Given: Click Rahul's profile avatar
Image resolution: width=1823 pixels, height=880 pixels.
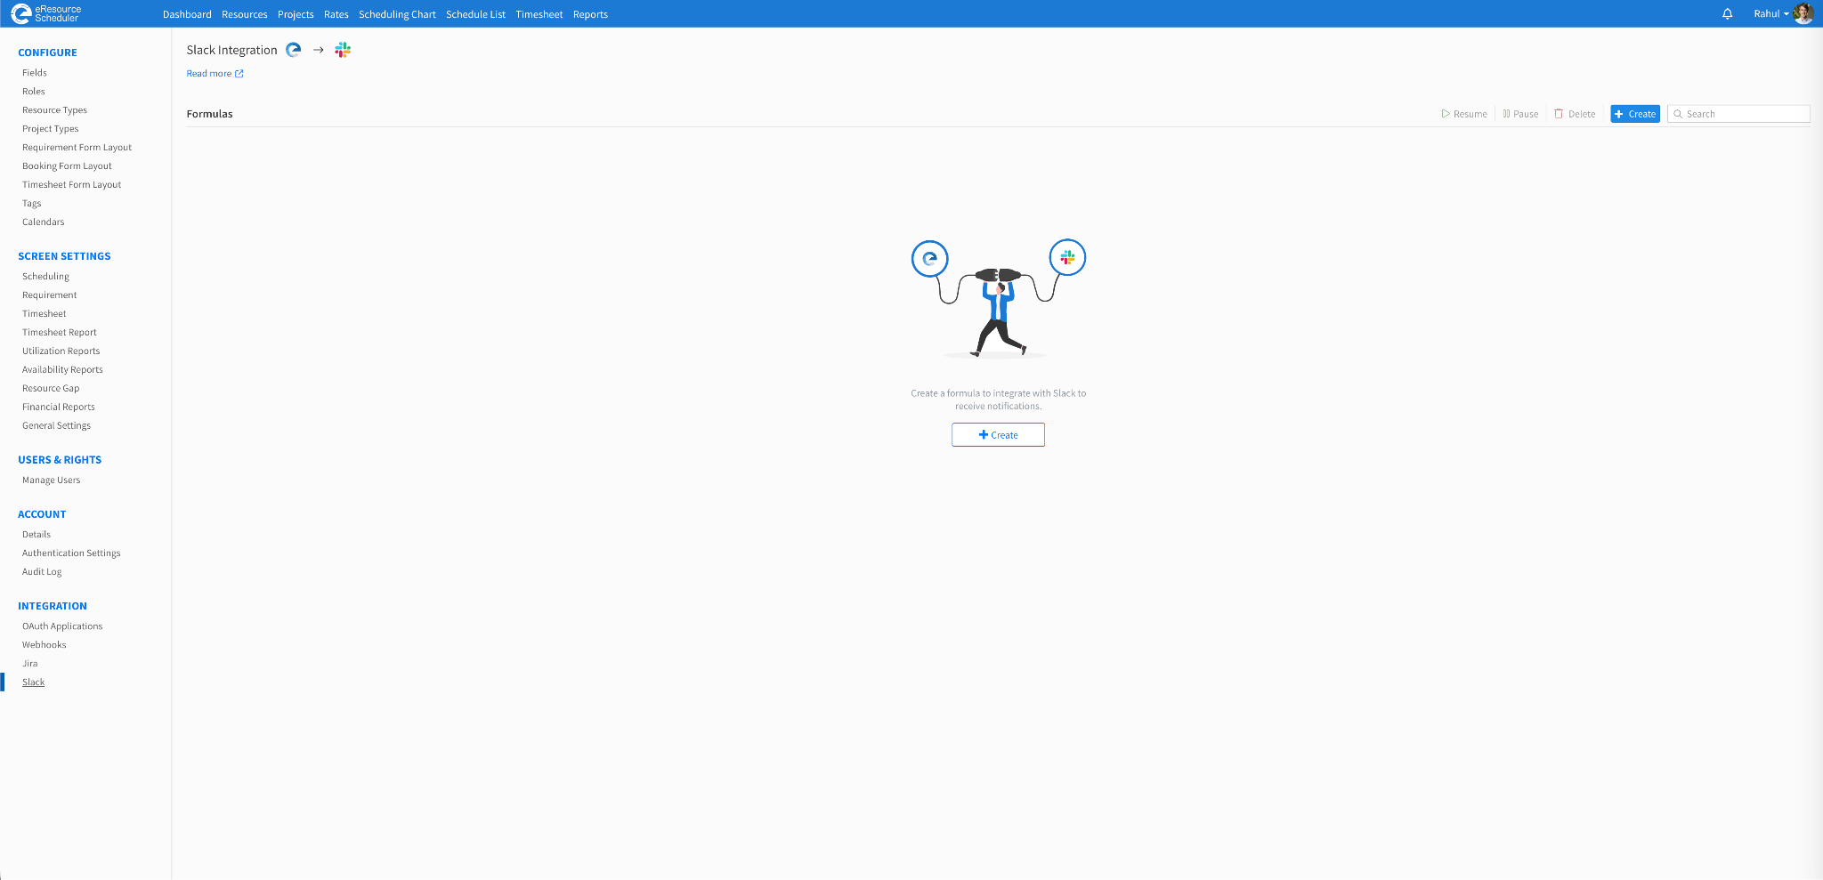Looking at the screenshot, I should [1803, 13].
